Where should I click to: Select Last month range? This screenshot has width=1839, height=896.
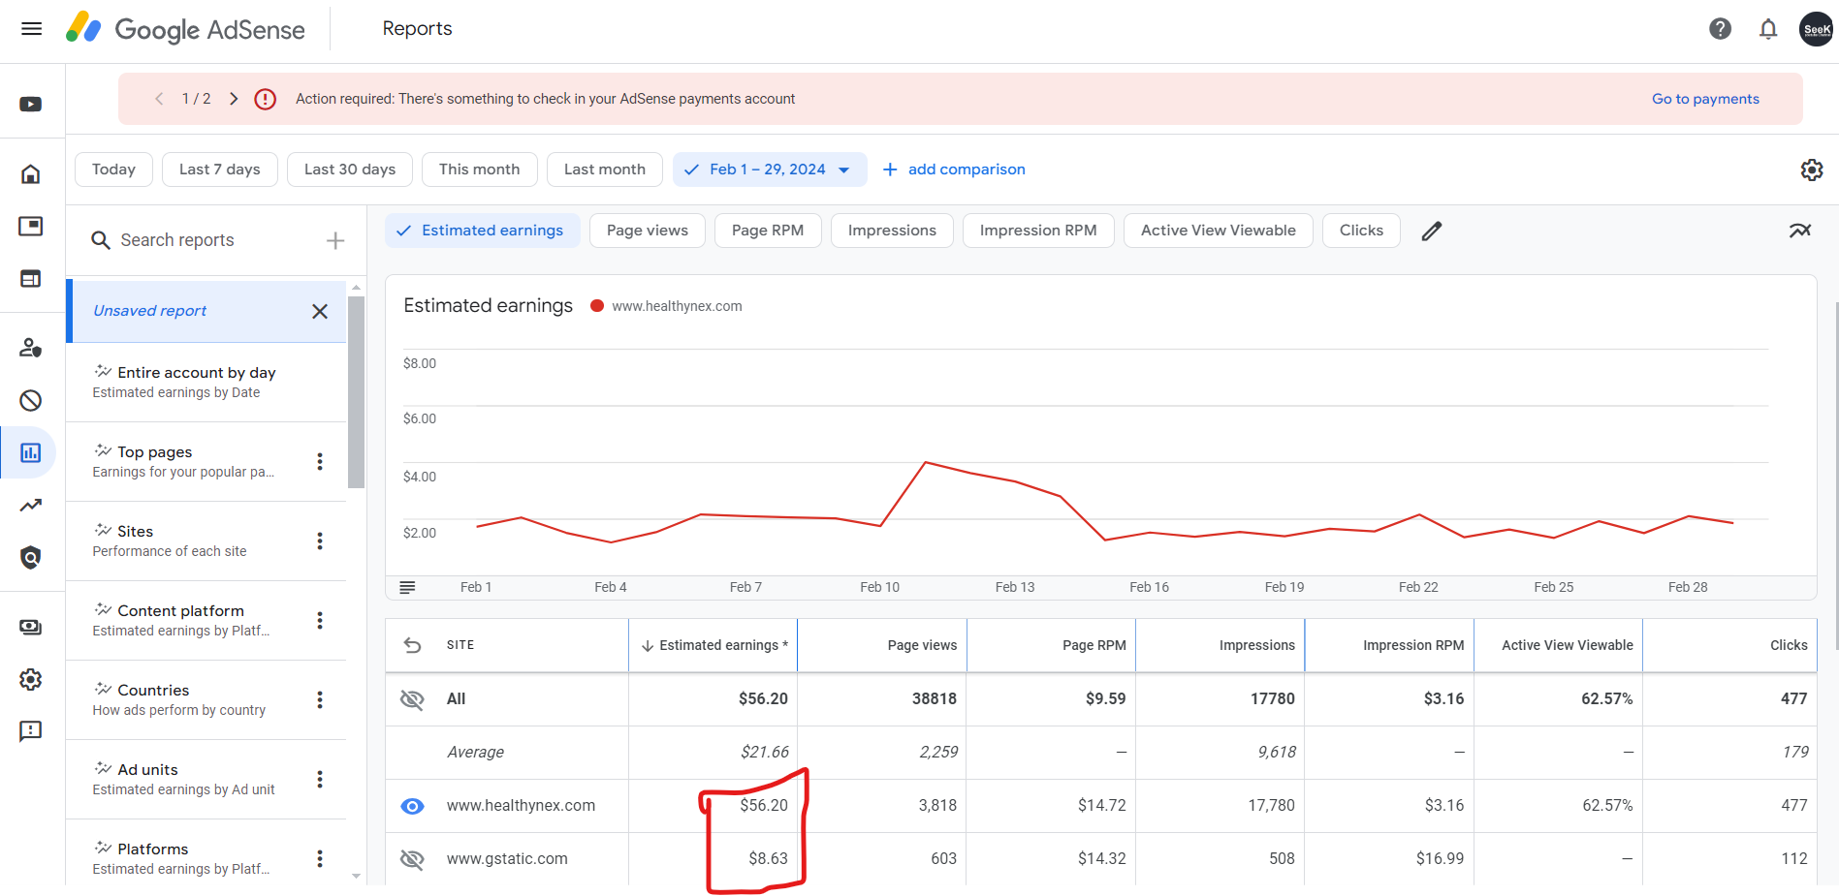point(604,170)
